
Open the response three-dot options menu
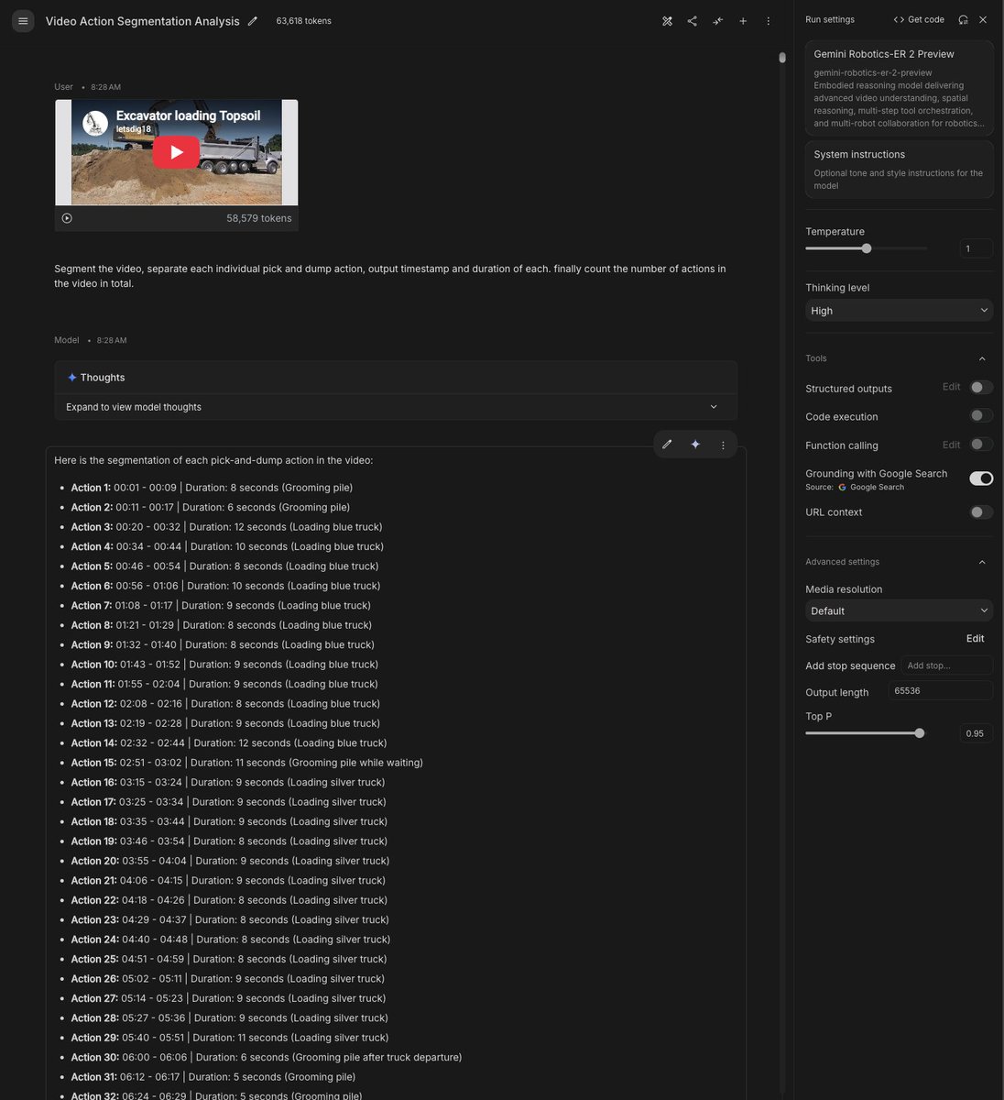pyautogui.click(x=723, y=445)
